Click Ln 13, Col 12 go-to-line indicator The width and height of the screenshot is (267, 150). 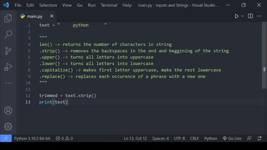point(135,138)
